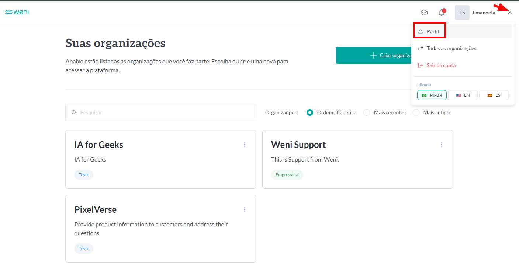Switch language to EN
This screenshot has width=519, height=274.
pyautogui.click(x=463, y=95)
